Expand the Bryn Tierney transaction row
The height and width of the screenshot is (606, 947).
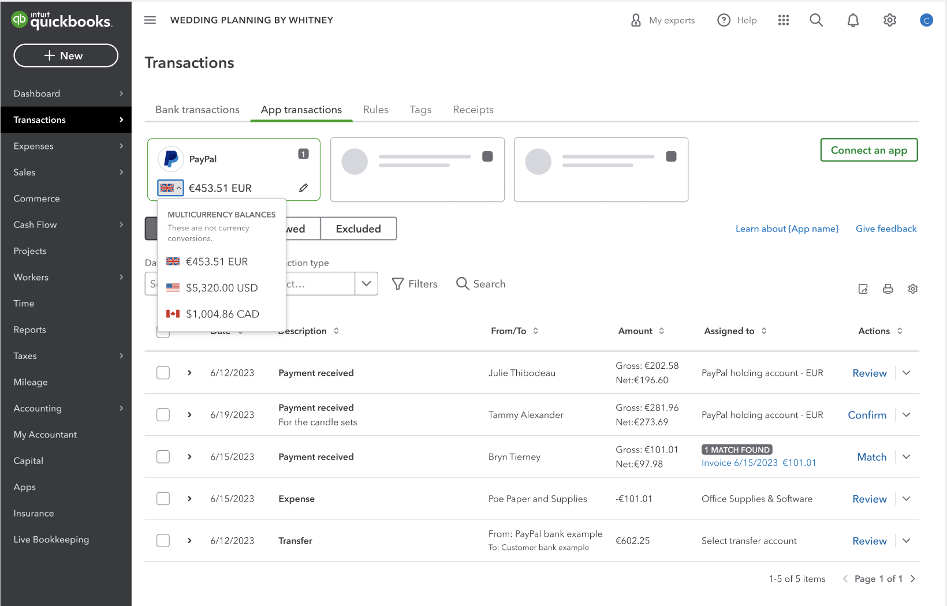click(189, 457)
